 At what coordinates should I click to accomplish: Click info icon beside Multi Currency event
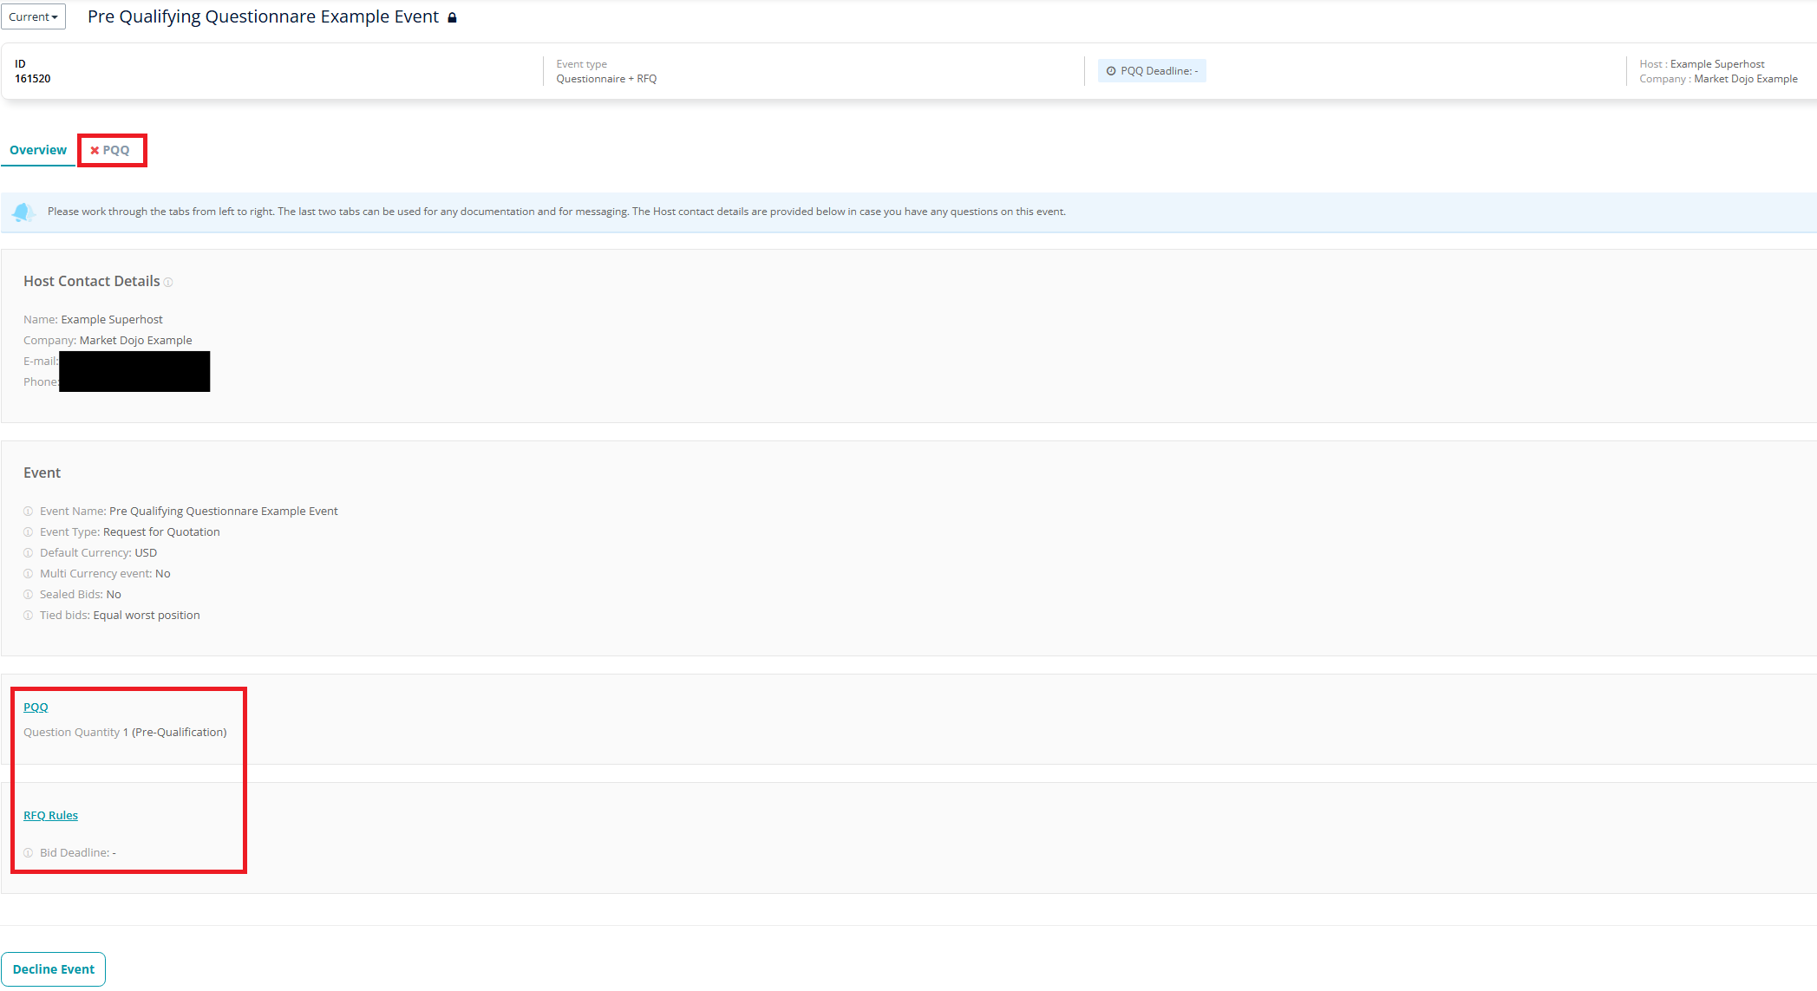pos(29,574)
